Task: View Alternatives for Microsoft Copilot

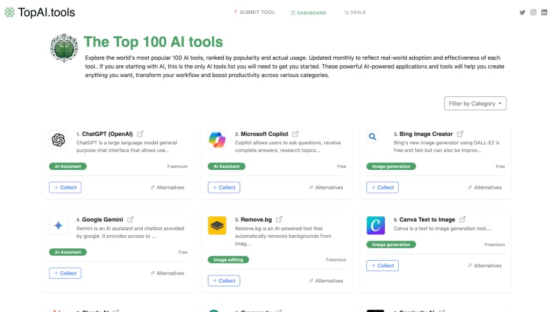Action: point(325,187)
